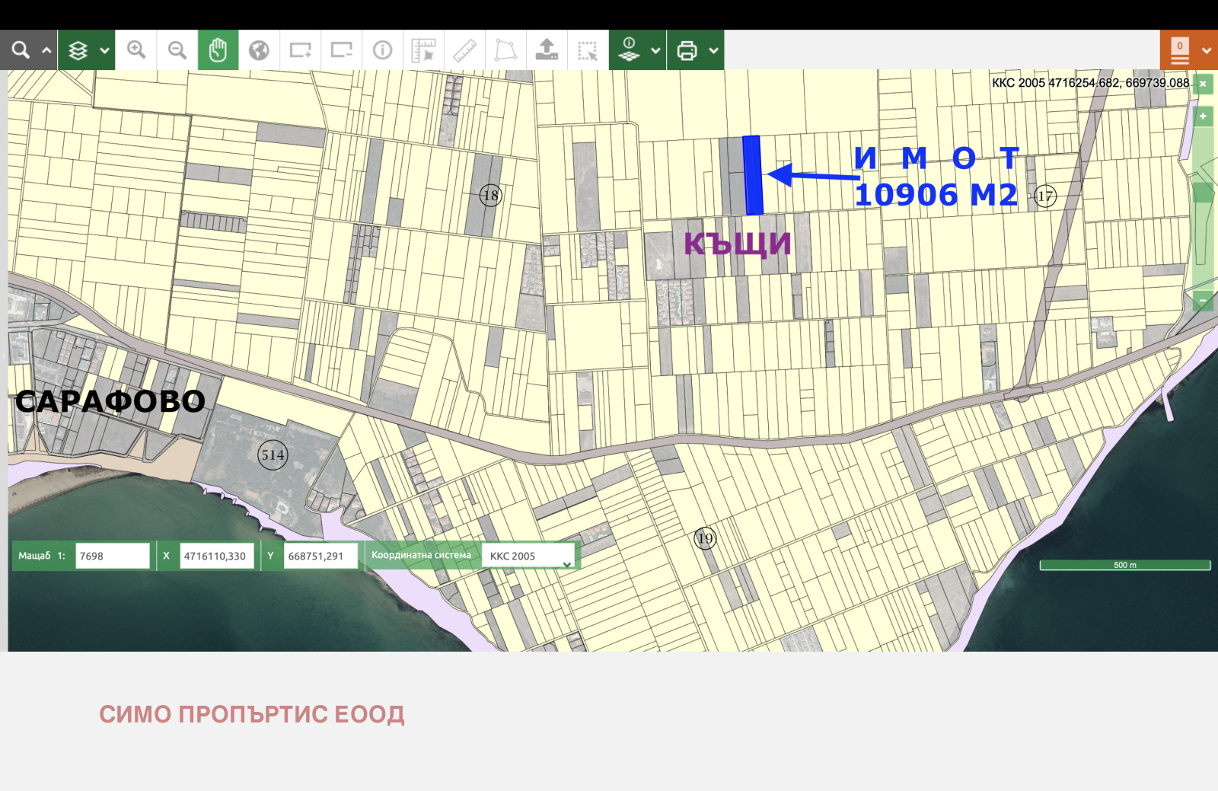This screenshot has height=791, width=1218.
Task: Click the globe full extent icon
Action: [260, 50]
